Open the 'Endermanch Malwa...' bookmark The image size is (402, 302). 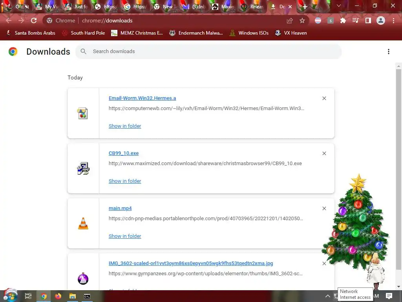click(196, 33)
